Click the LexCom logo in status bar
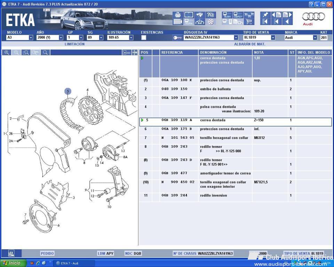Viewport: 334px width, 267px height. (x=11, y=253)
